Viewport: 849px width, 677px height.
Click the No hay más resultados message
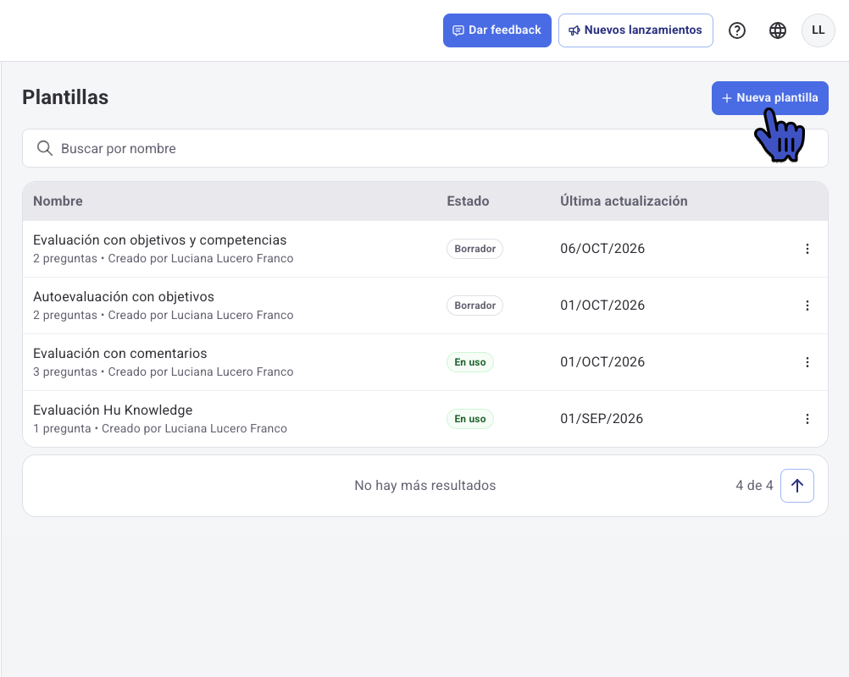coord(425,486)
